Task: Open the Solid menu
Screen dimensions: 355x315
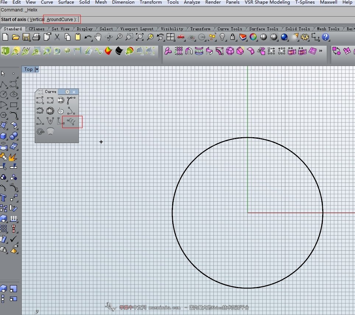Action: tap(84, 2)
